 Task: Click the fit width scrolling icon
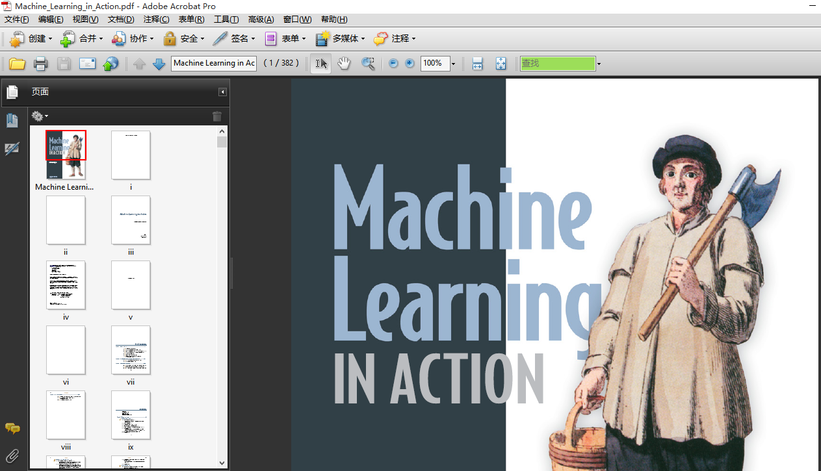click(x=477, y=64)
